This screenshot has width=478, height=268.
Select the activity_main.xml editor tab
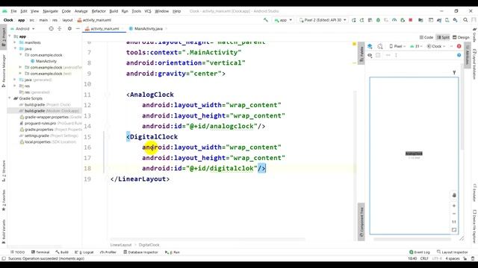105,28
